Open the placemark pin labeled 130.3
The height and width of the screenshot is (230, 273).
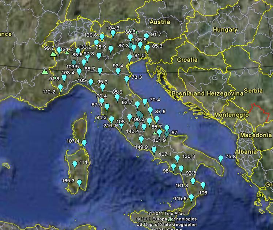coord(177,159)
